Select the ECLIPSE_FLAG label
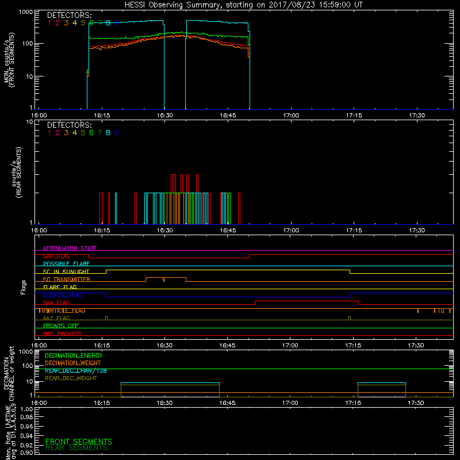The height and width of the screenshot is (460, 460). click(63, 295)
